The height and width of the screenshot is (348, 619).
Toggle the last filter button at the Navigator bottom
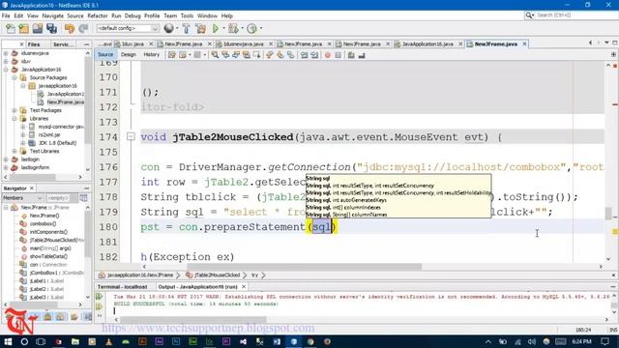coord(88,316)
